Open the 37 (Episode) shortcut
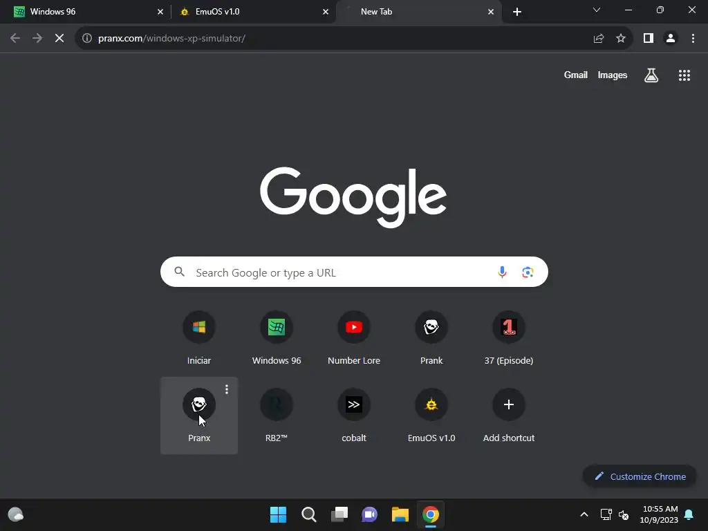The image size is (708, 531). [508, 337]
